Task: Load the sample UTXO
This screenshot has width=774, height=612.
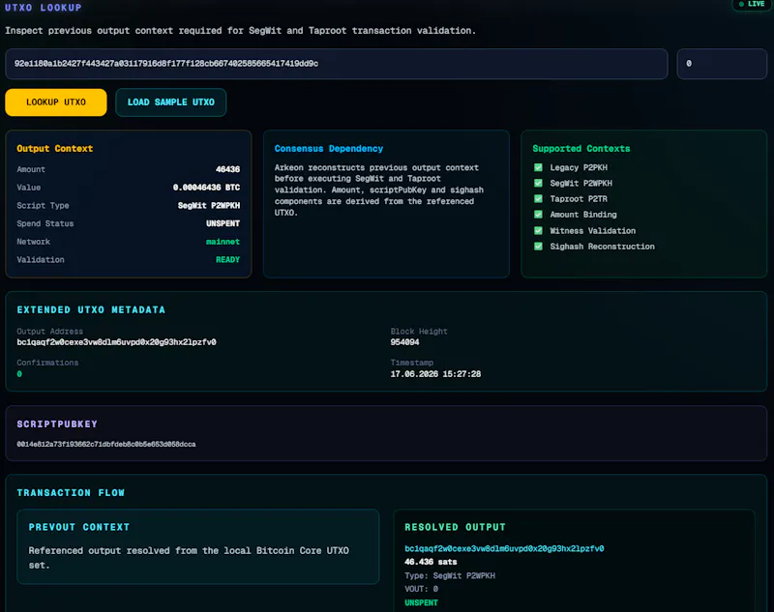Action: tap(171, 102)
